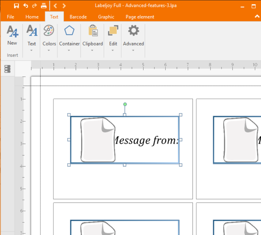261x235 pixels.
Task: Open the Container shape group
Action: tap(69, 38)
